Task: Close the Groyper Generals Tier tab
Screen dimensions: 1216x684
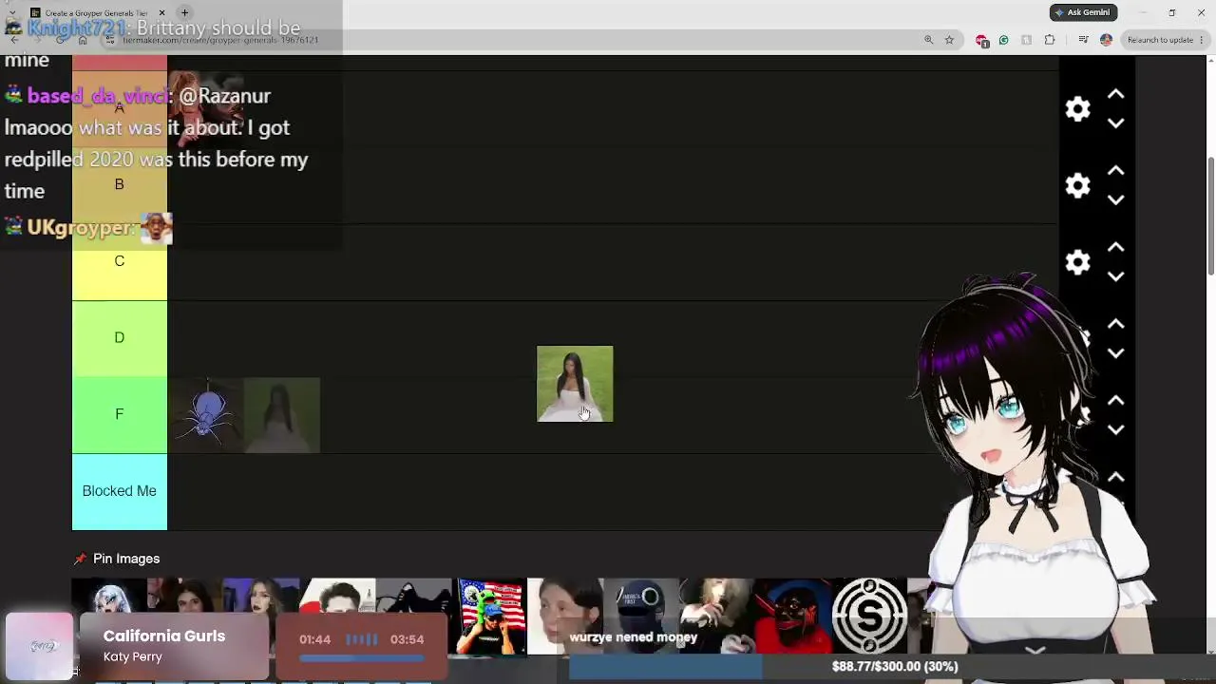Action: [161, 12]
